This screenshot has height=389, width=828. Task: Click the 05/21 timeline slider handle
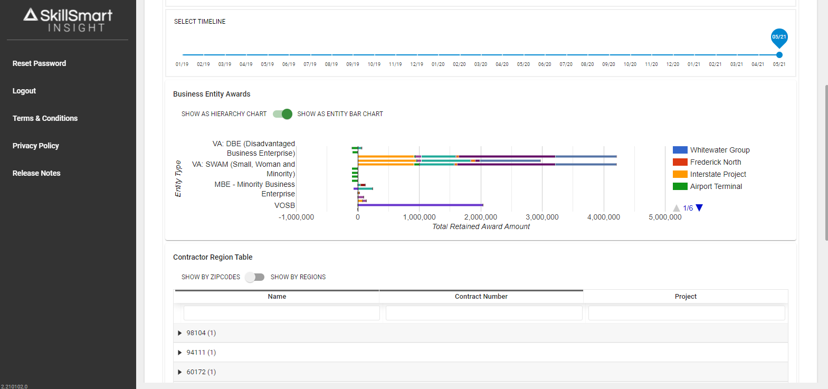point(779,55)
